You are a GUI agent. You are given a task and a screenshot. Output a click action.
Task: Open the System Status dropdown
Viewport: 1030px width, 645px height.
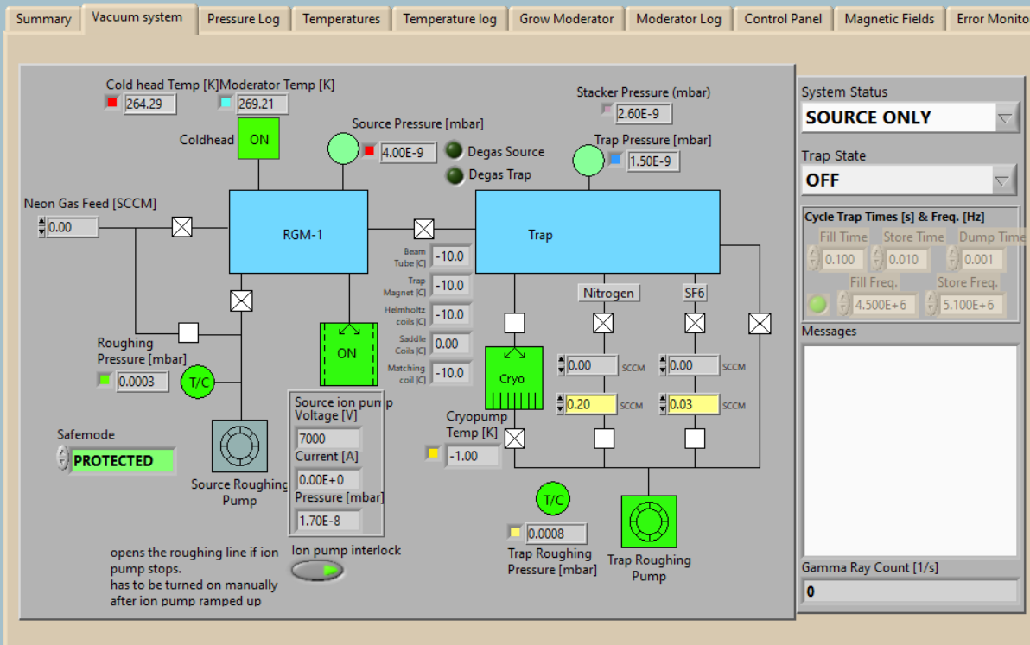click(1004, 118)
